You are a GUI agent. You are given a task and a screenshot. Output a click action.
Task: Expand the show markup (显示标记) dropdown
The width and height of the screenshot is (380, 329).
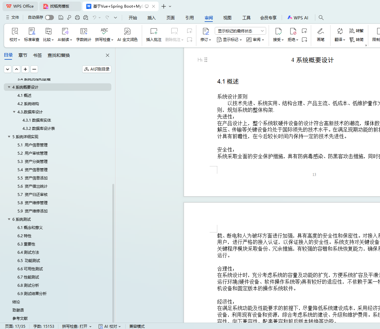coord(229,40)
